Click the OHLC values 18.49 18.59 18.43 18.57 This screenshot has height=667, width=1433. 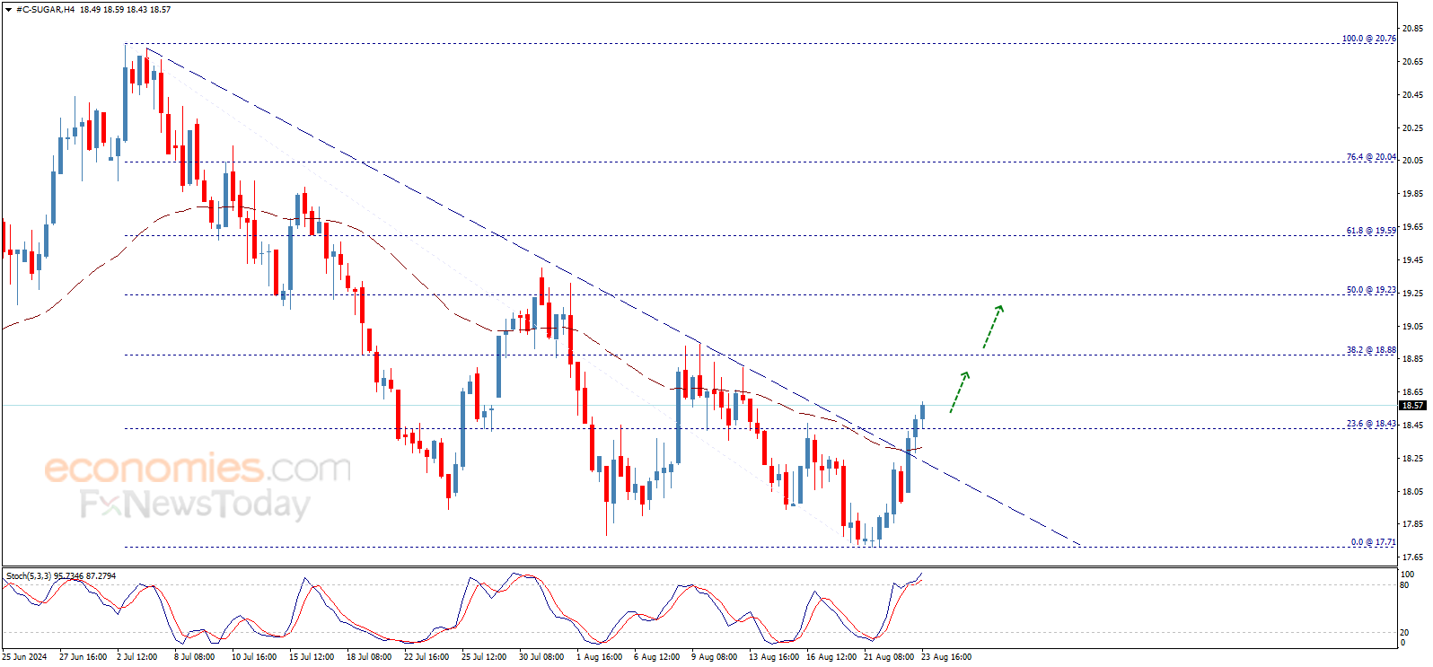125,10
